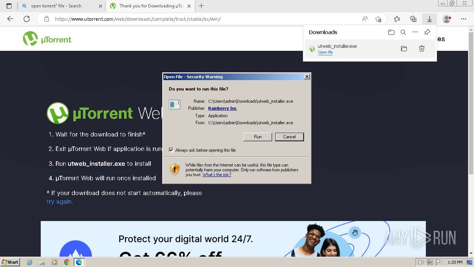Click the µTorrent logo in header

coord(47,39)
